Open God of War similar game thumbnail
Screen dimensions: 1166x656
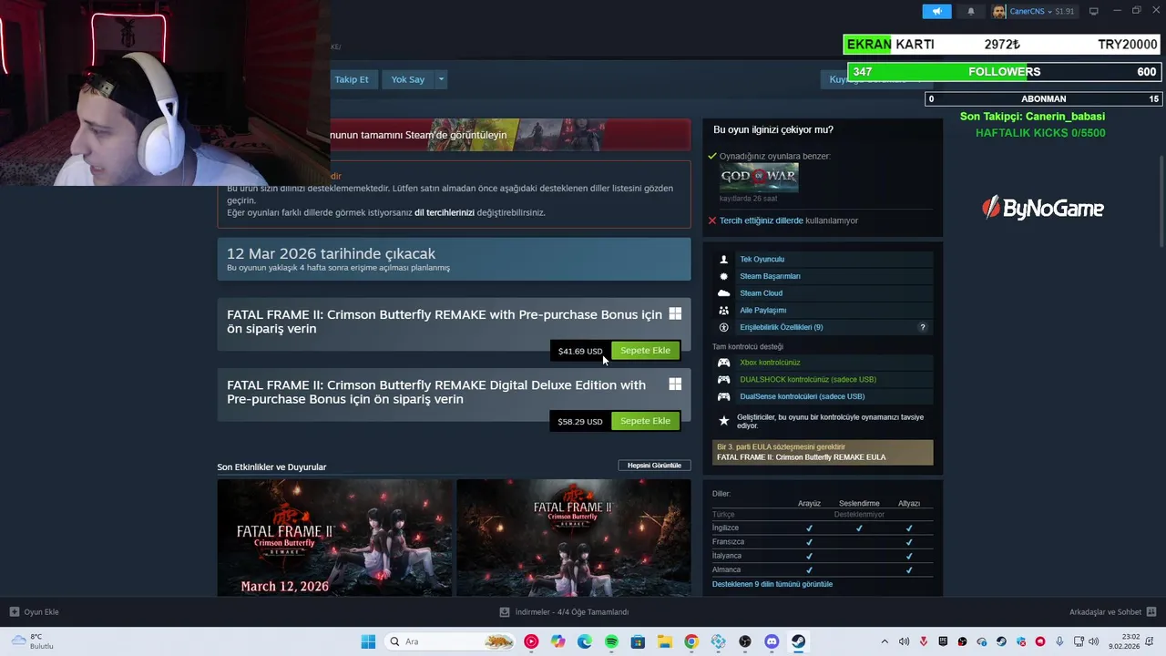coord(759,178)
